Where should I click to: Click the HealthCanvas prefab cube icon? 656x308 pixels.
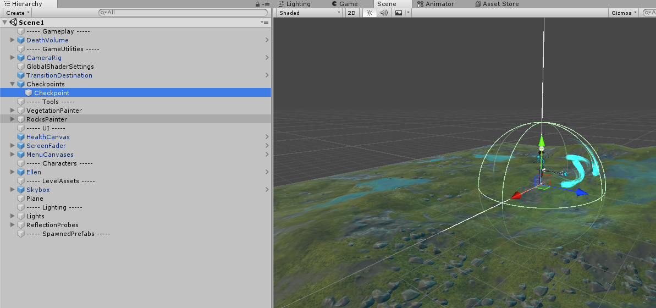coord(21,137)
